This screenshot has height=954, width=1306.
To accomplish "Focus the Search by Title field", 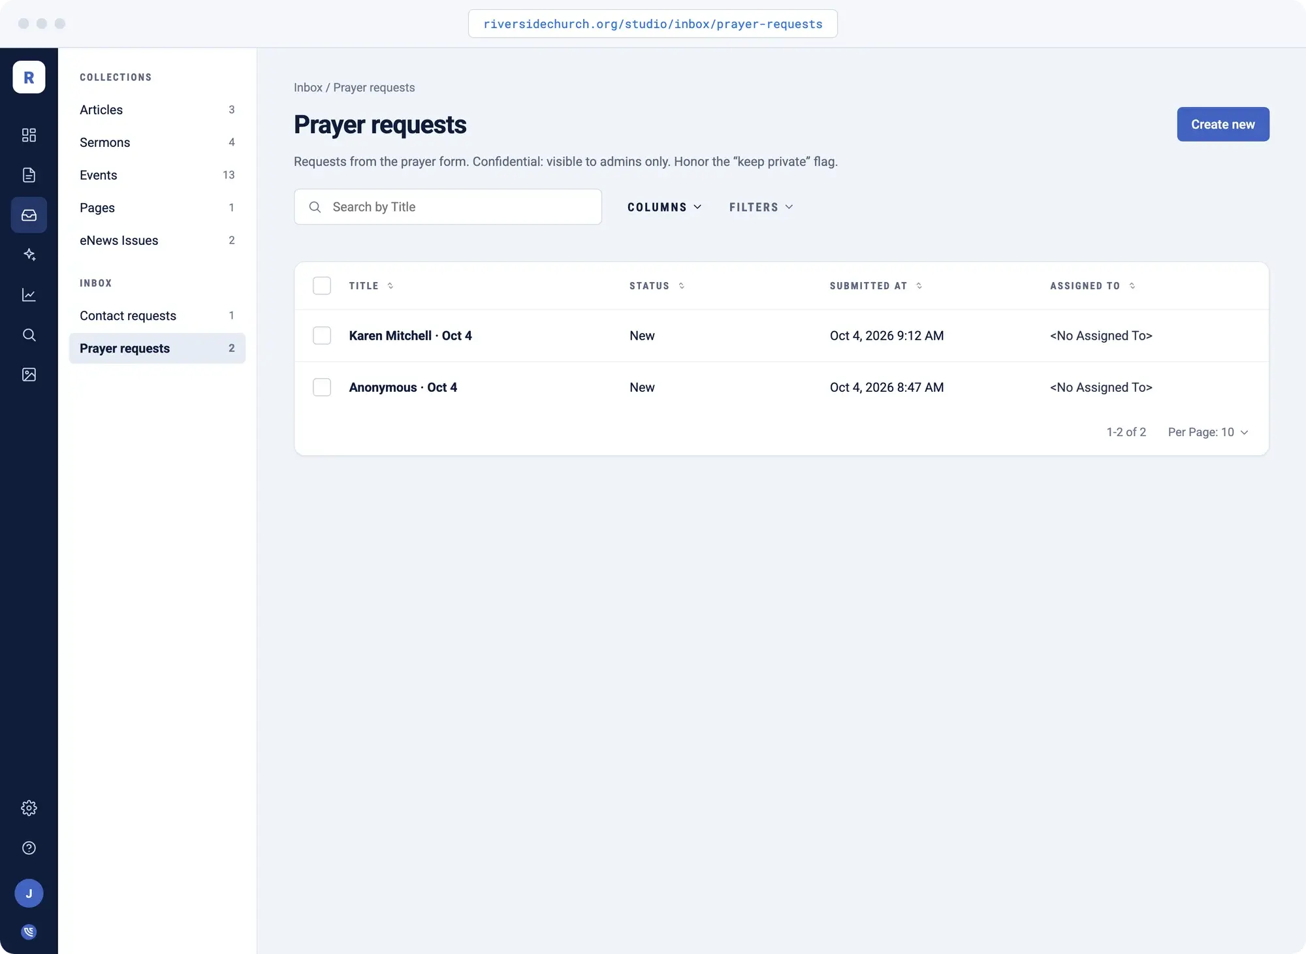I will point(448,207).
